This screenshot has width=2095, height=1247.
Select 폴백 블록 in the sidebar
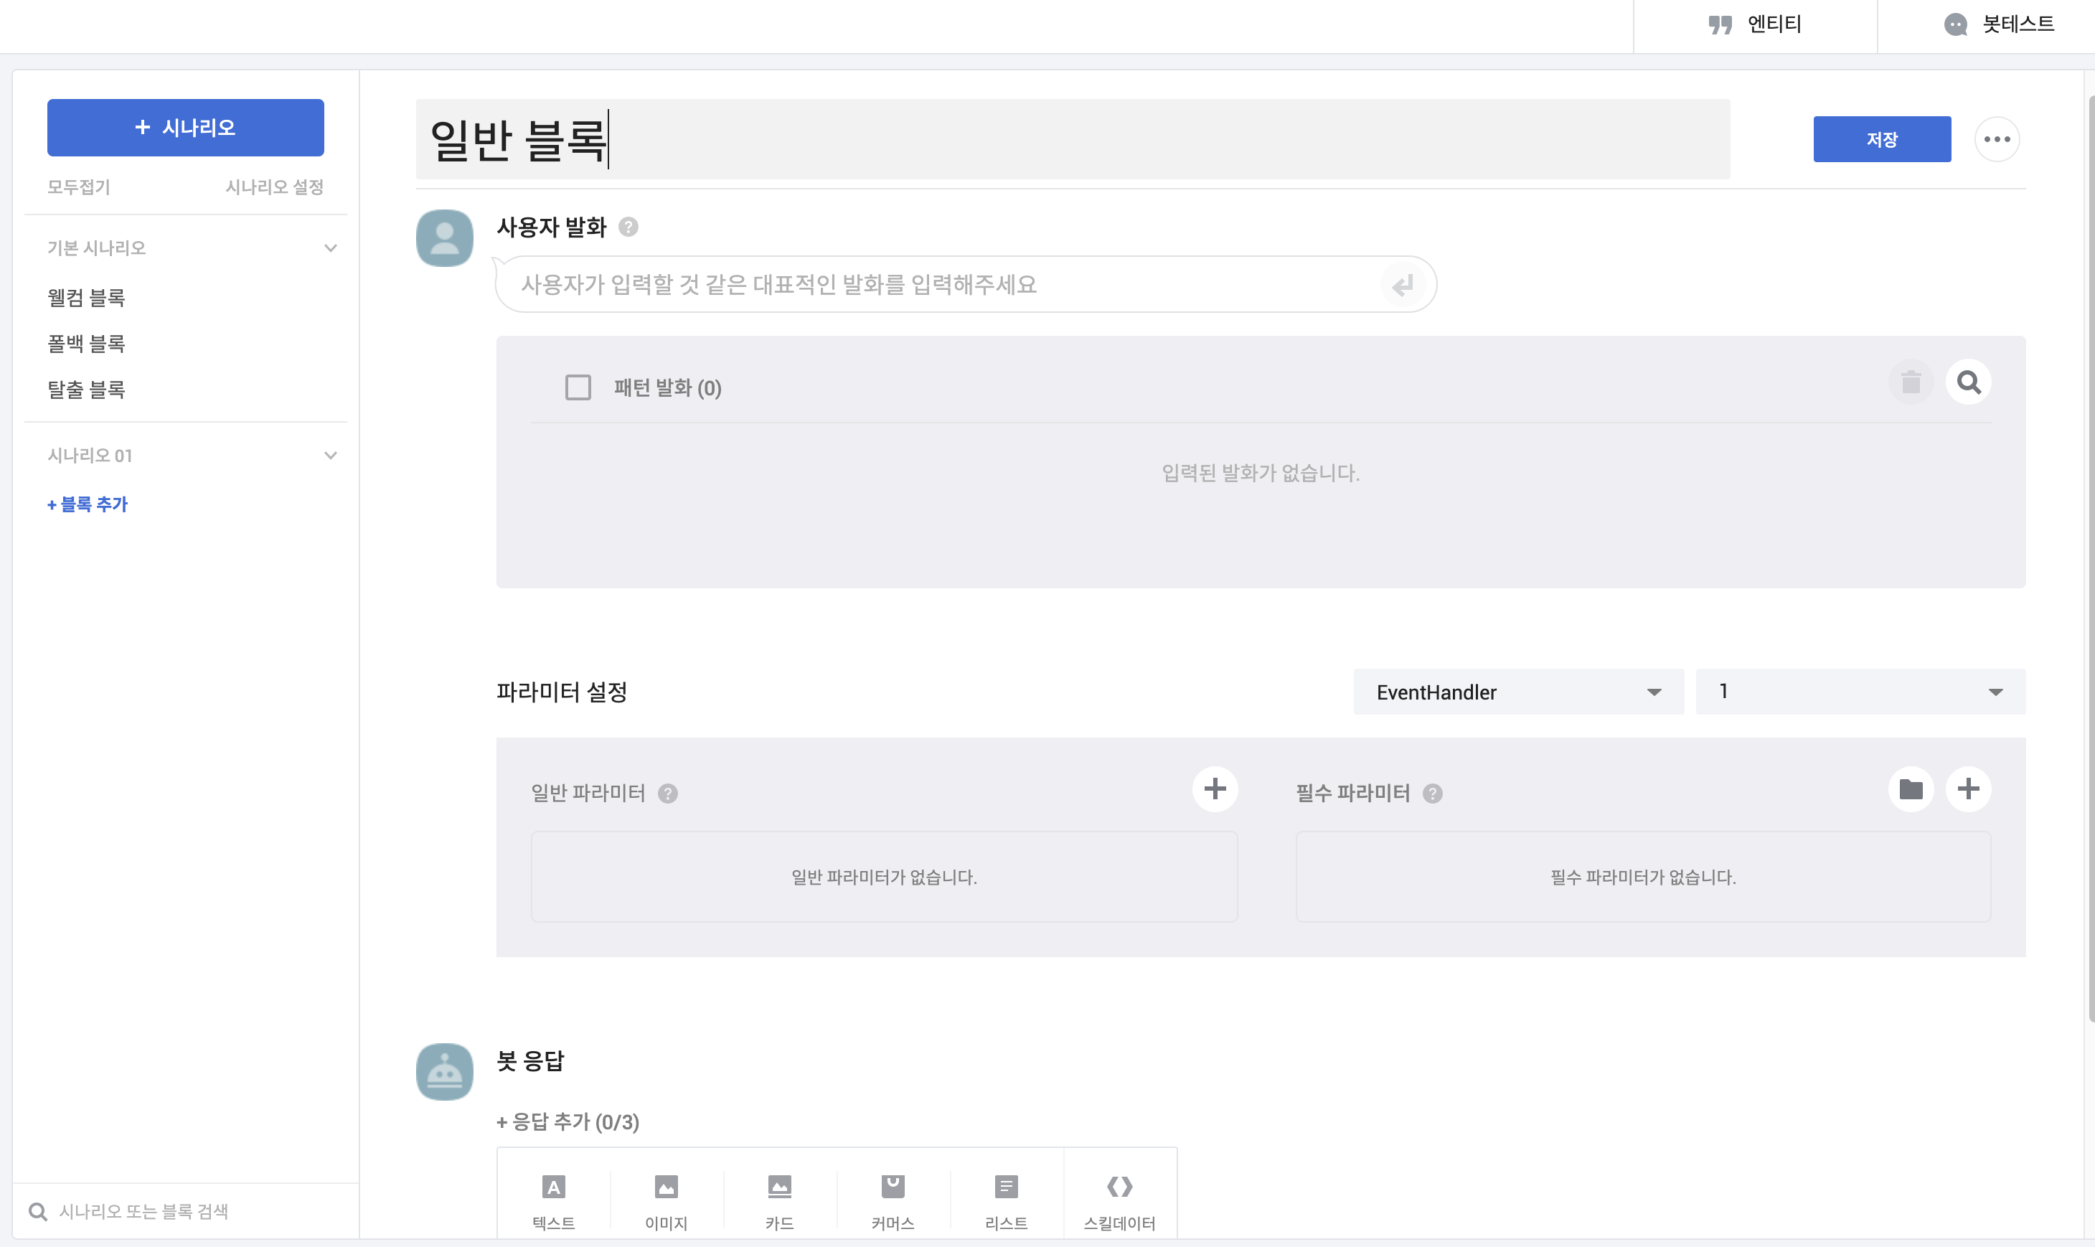coord(87,344)
